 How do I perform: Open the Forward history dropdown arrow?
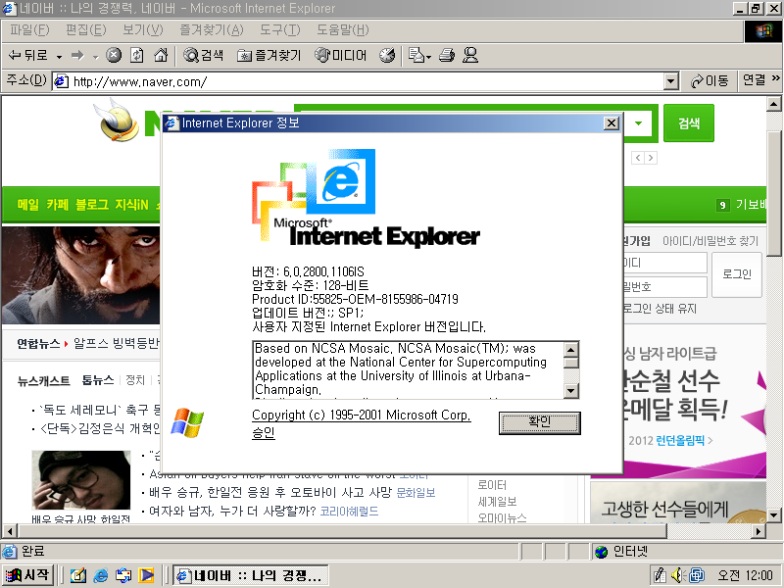95,56
